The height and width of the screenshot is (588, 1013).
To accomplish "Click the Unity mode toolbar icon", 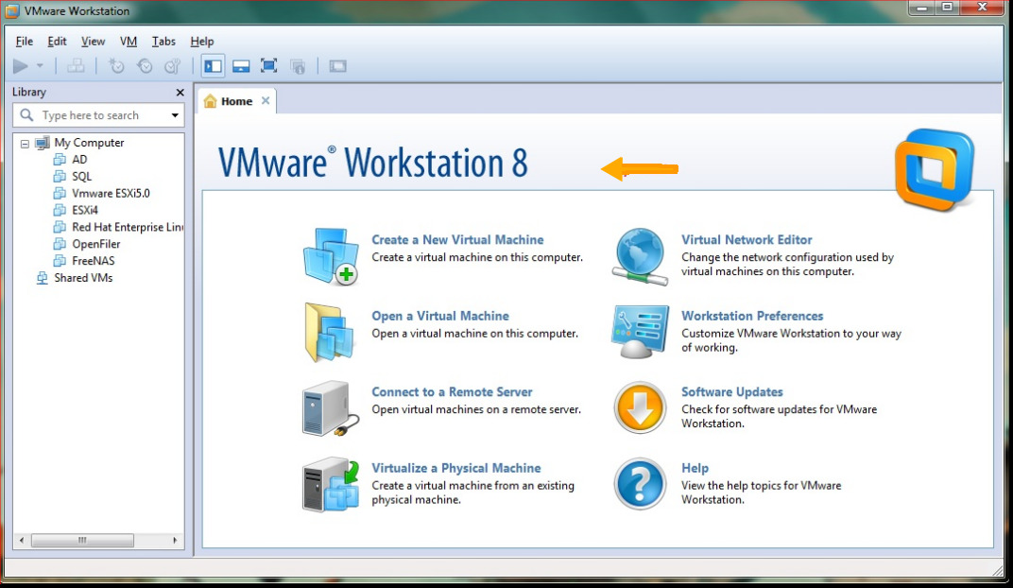I will coord(297,66).
